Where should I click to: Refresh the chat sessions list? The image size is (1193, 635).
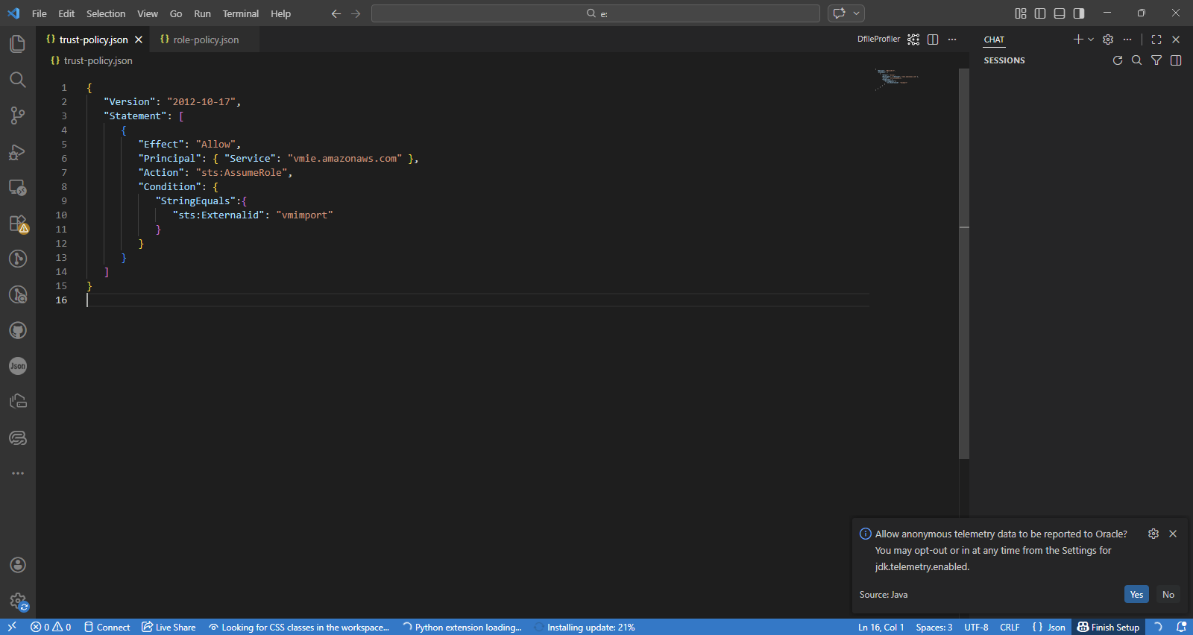click(1118, 60)
